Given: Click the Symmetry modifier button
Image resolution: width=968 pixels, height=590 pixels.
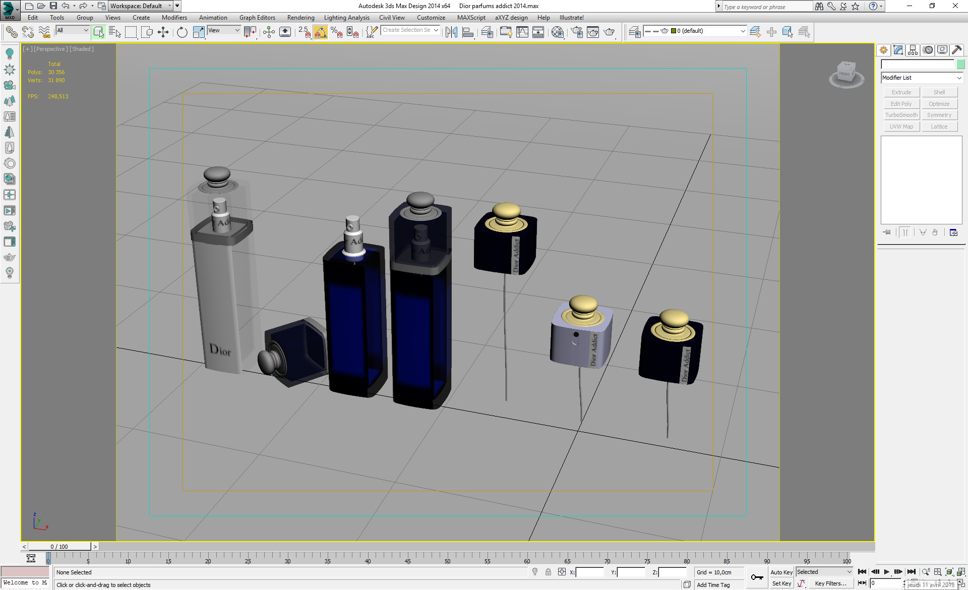Looking at the screenshot, I should coord(939,115).
